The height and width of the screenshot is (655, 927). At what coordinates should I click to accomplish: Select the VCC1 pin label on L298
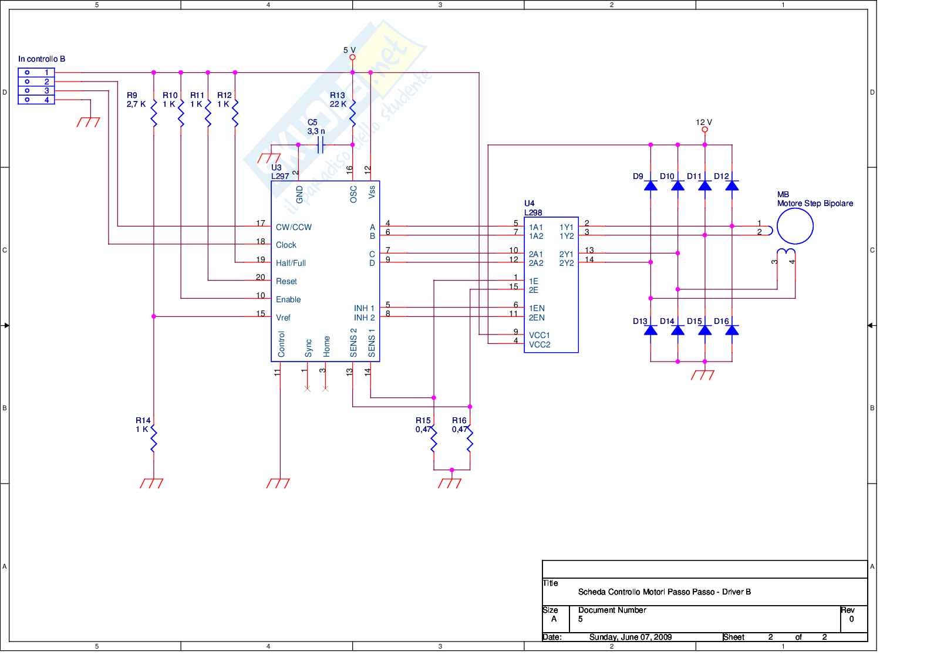point(540,335)
